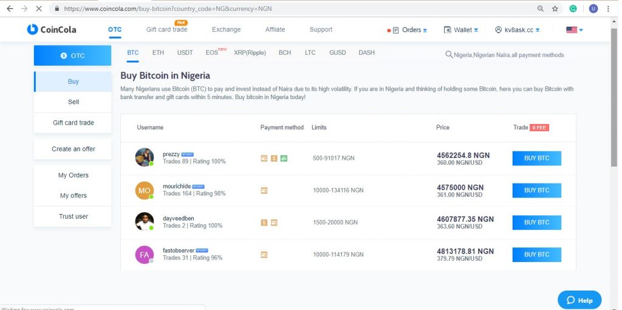The height and width of the screenshot is (310, 622).
Task: Click the browser forward arrow
Action: tap(24, 9)
